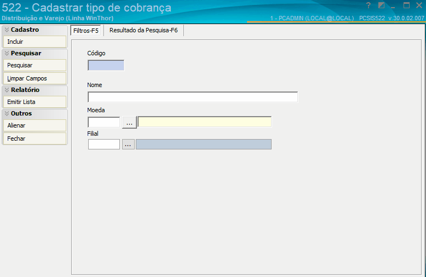This screenshot has width=426, height=277.
Task: Click Fechar to close the routine
Action: pos(35,138)
